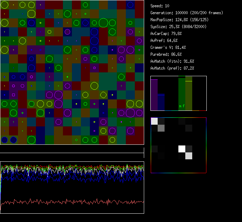Click the filled blue circle in the bottom-left corner cell

(4, 140)
